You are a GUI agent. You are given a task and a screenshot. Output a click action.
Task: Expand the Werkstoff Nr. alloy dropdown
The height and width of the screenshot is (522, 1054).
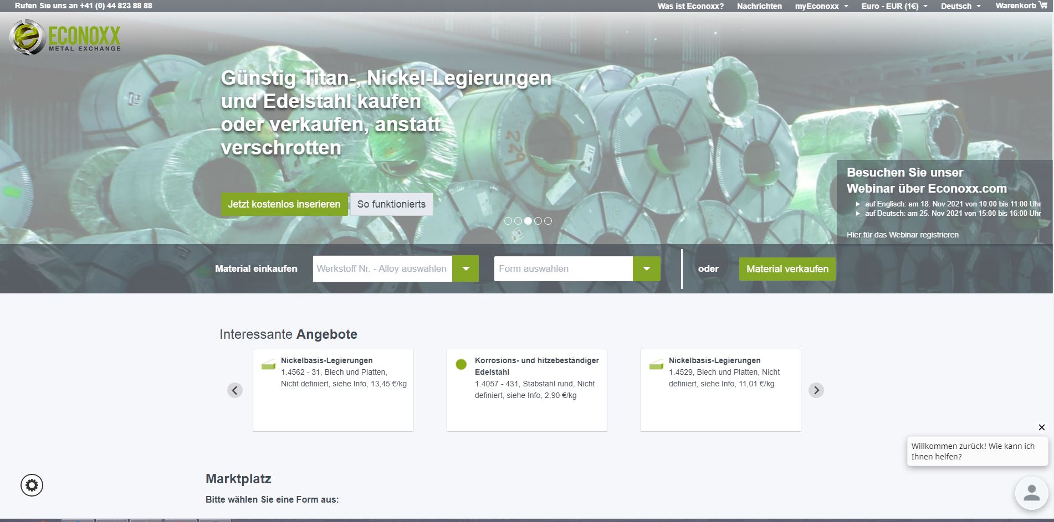465,269
